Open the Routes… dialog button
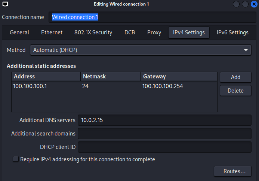This screenshot has width=259, height=181. point(232,171)
